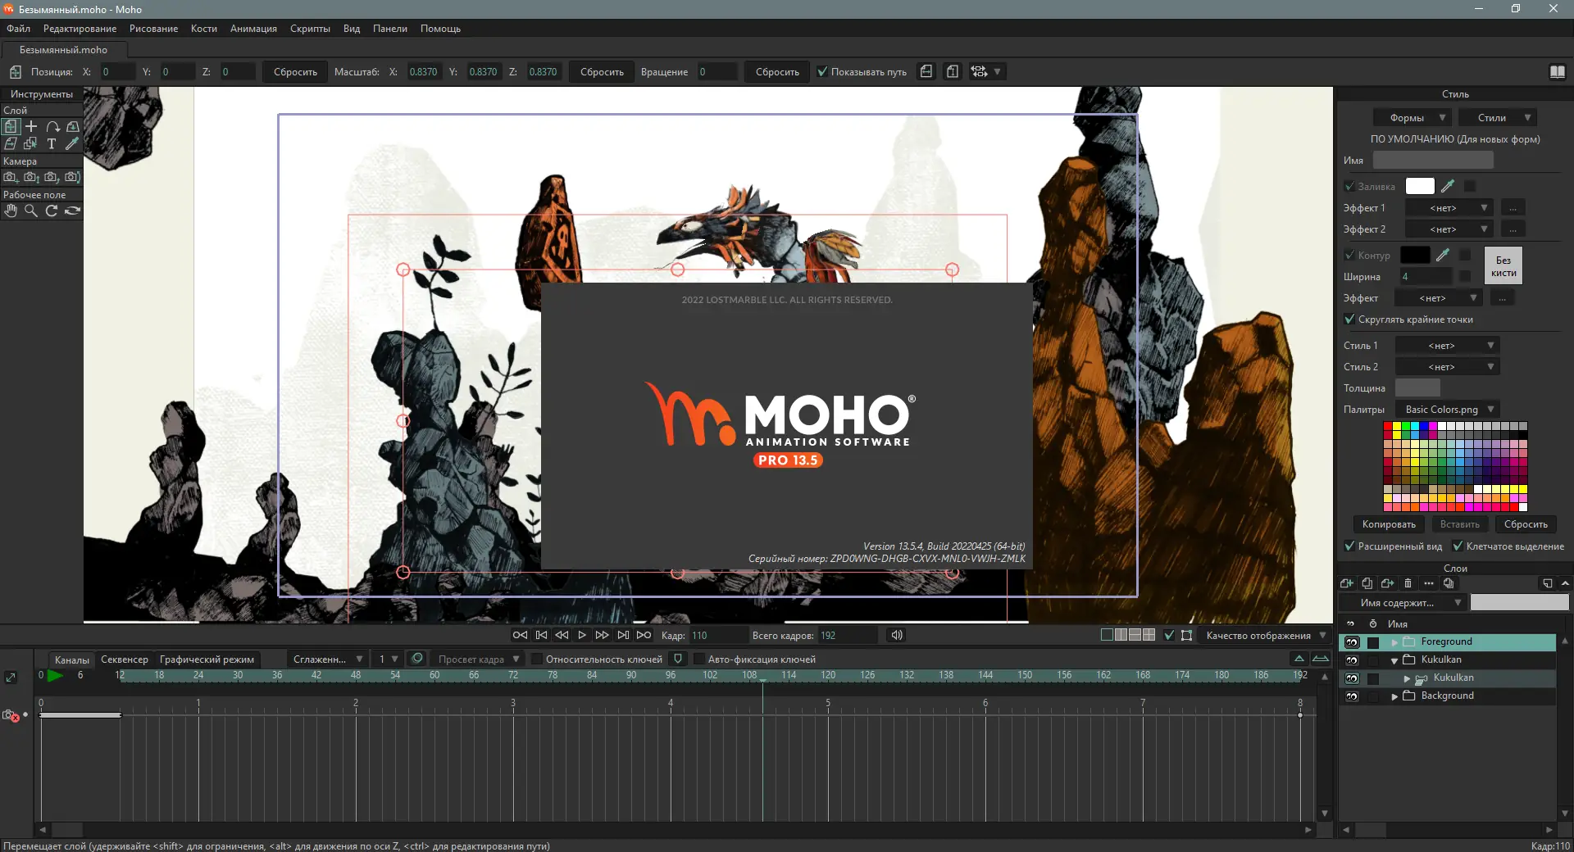Select the Track Camera tool

[x=11, y=177]
